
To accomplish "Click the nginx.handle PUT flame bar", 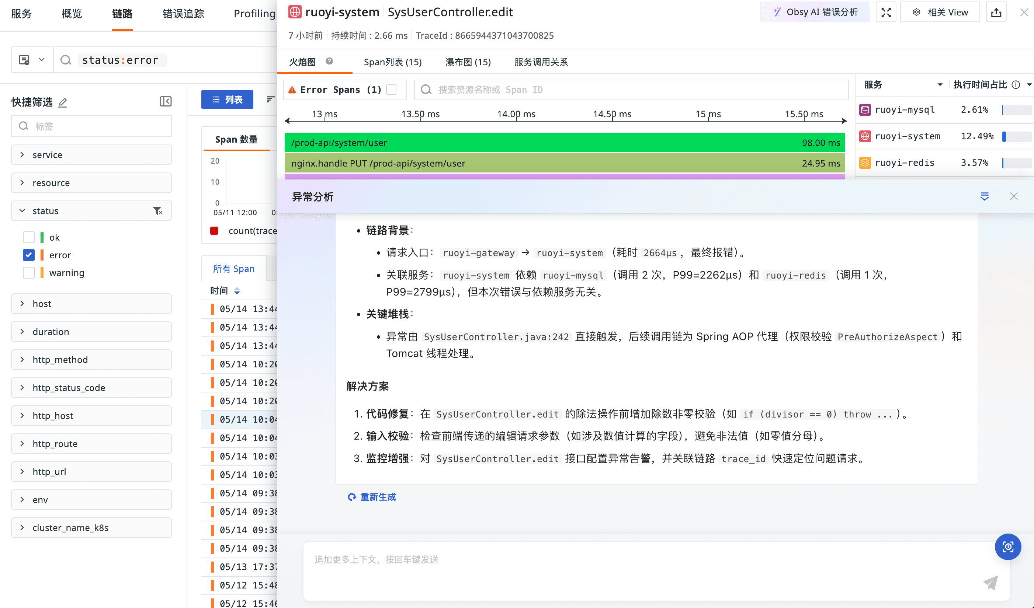I will [565, 163].
